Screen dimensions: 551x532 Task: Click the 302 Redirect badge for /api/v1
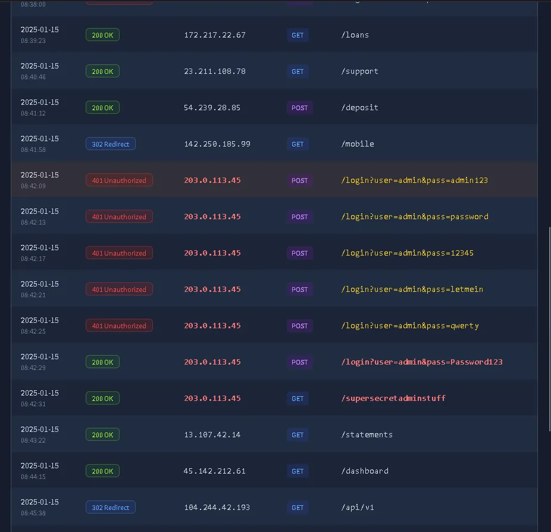coord(110,508)
